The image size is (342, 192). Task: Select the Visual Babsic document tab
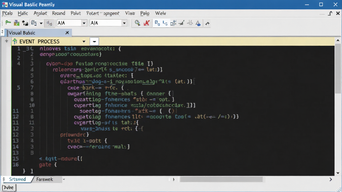(x=38, y=33)
